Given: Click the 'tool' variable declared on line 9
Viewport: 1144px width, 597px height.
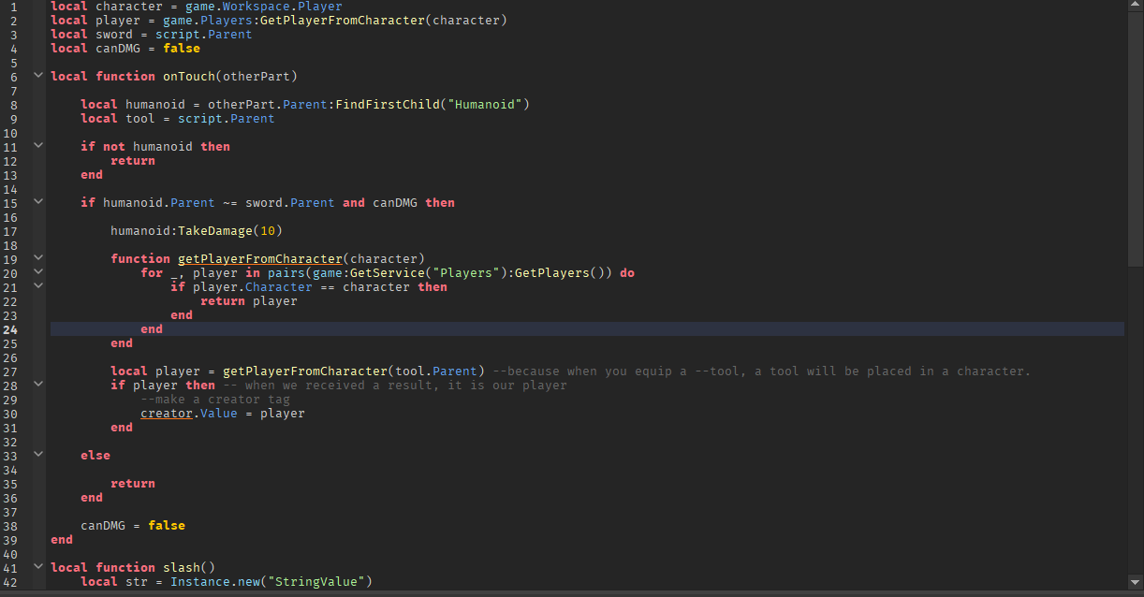Looking at the screenshot, I should pyautogui.click(x=140, y=119).
